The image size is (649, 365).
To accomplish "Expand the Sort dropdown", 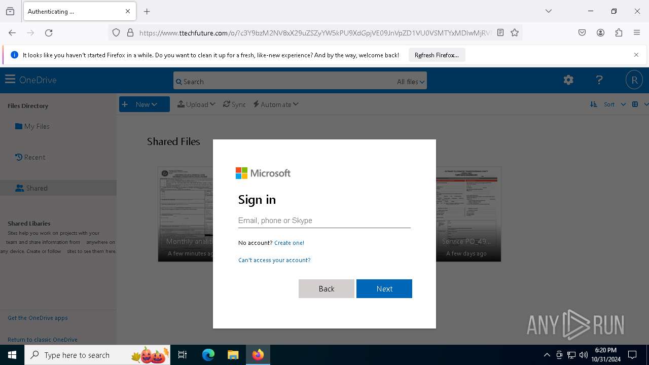I will coord(615,104).
